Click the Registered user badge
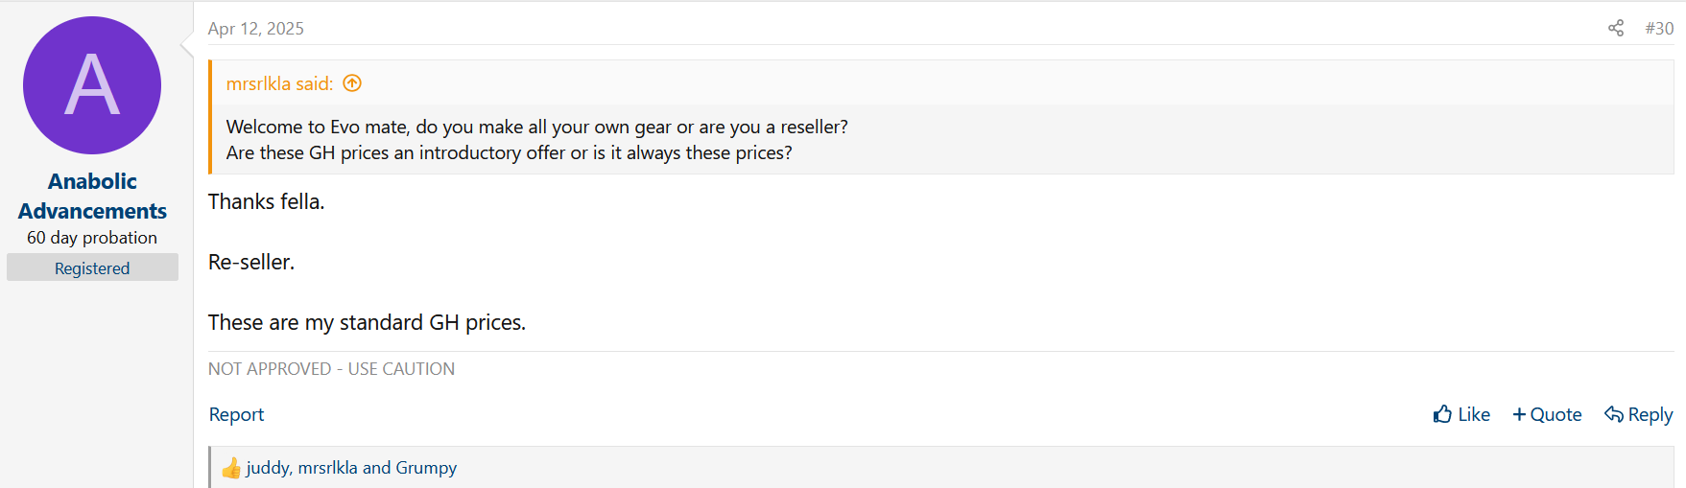 click(92, 267)
